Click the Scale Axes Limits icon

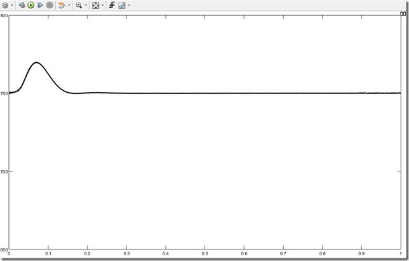point(96,5)
